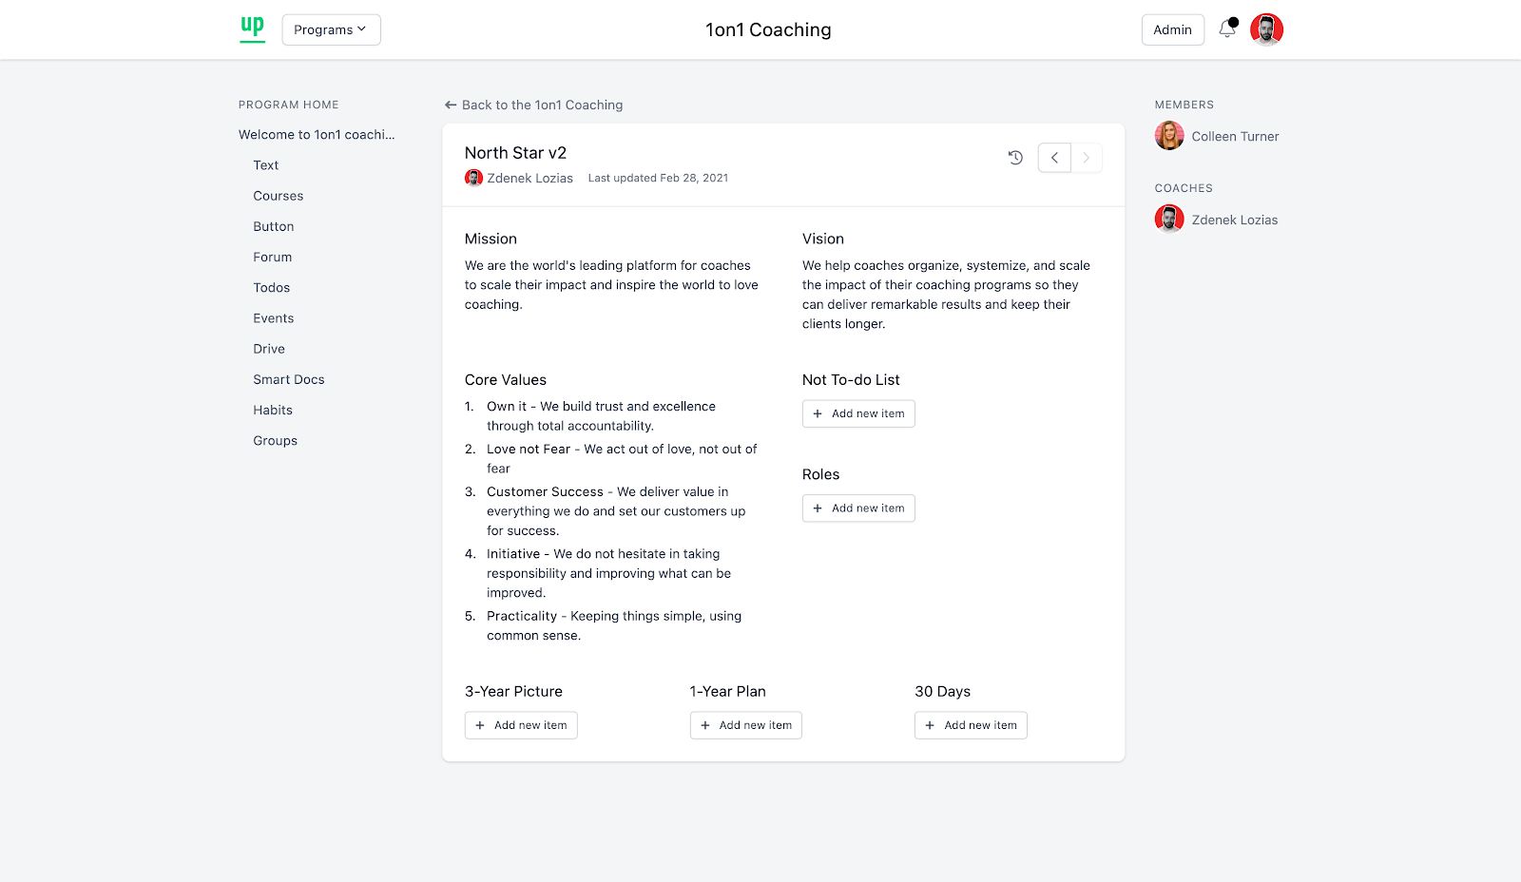Go to the previous document version

click(1054, 158)
